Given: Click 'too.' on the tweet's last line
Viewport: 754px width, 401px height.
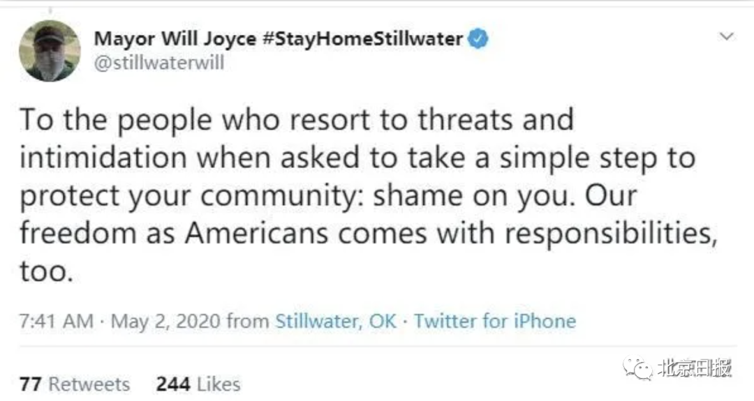Looking at the screenshot, I should (47, 271).
